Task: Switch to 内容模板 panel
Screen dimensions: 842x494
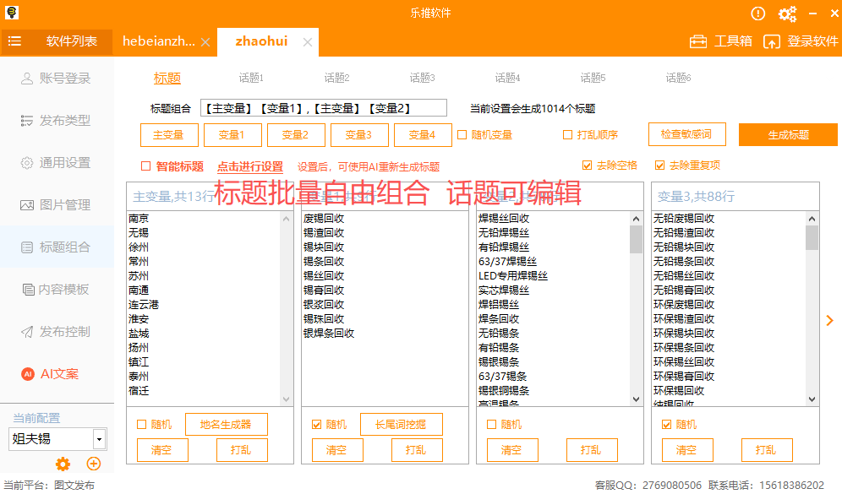Action: pos(57,288)
